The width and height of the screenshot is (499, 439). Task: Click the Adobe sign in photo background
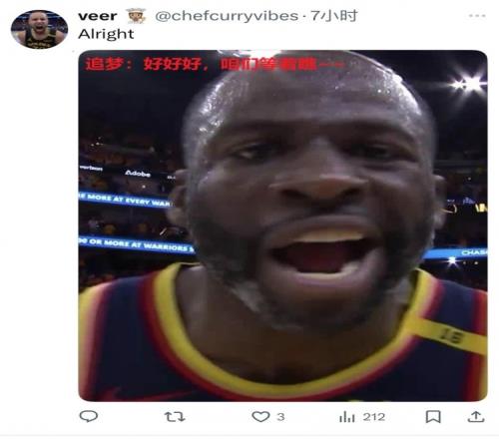pyautogui.click(x=138, y=174)
